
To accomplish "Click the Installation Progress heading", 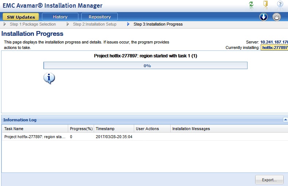I will (32, 34).
